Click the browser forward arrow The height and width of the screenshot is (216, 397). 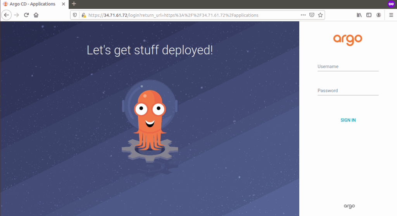tap(16, 15)
